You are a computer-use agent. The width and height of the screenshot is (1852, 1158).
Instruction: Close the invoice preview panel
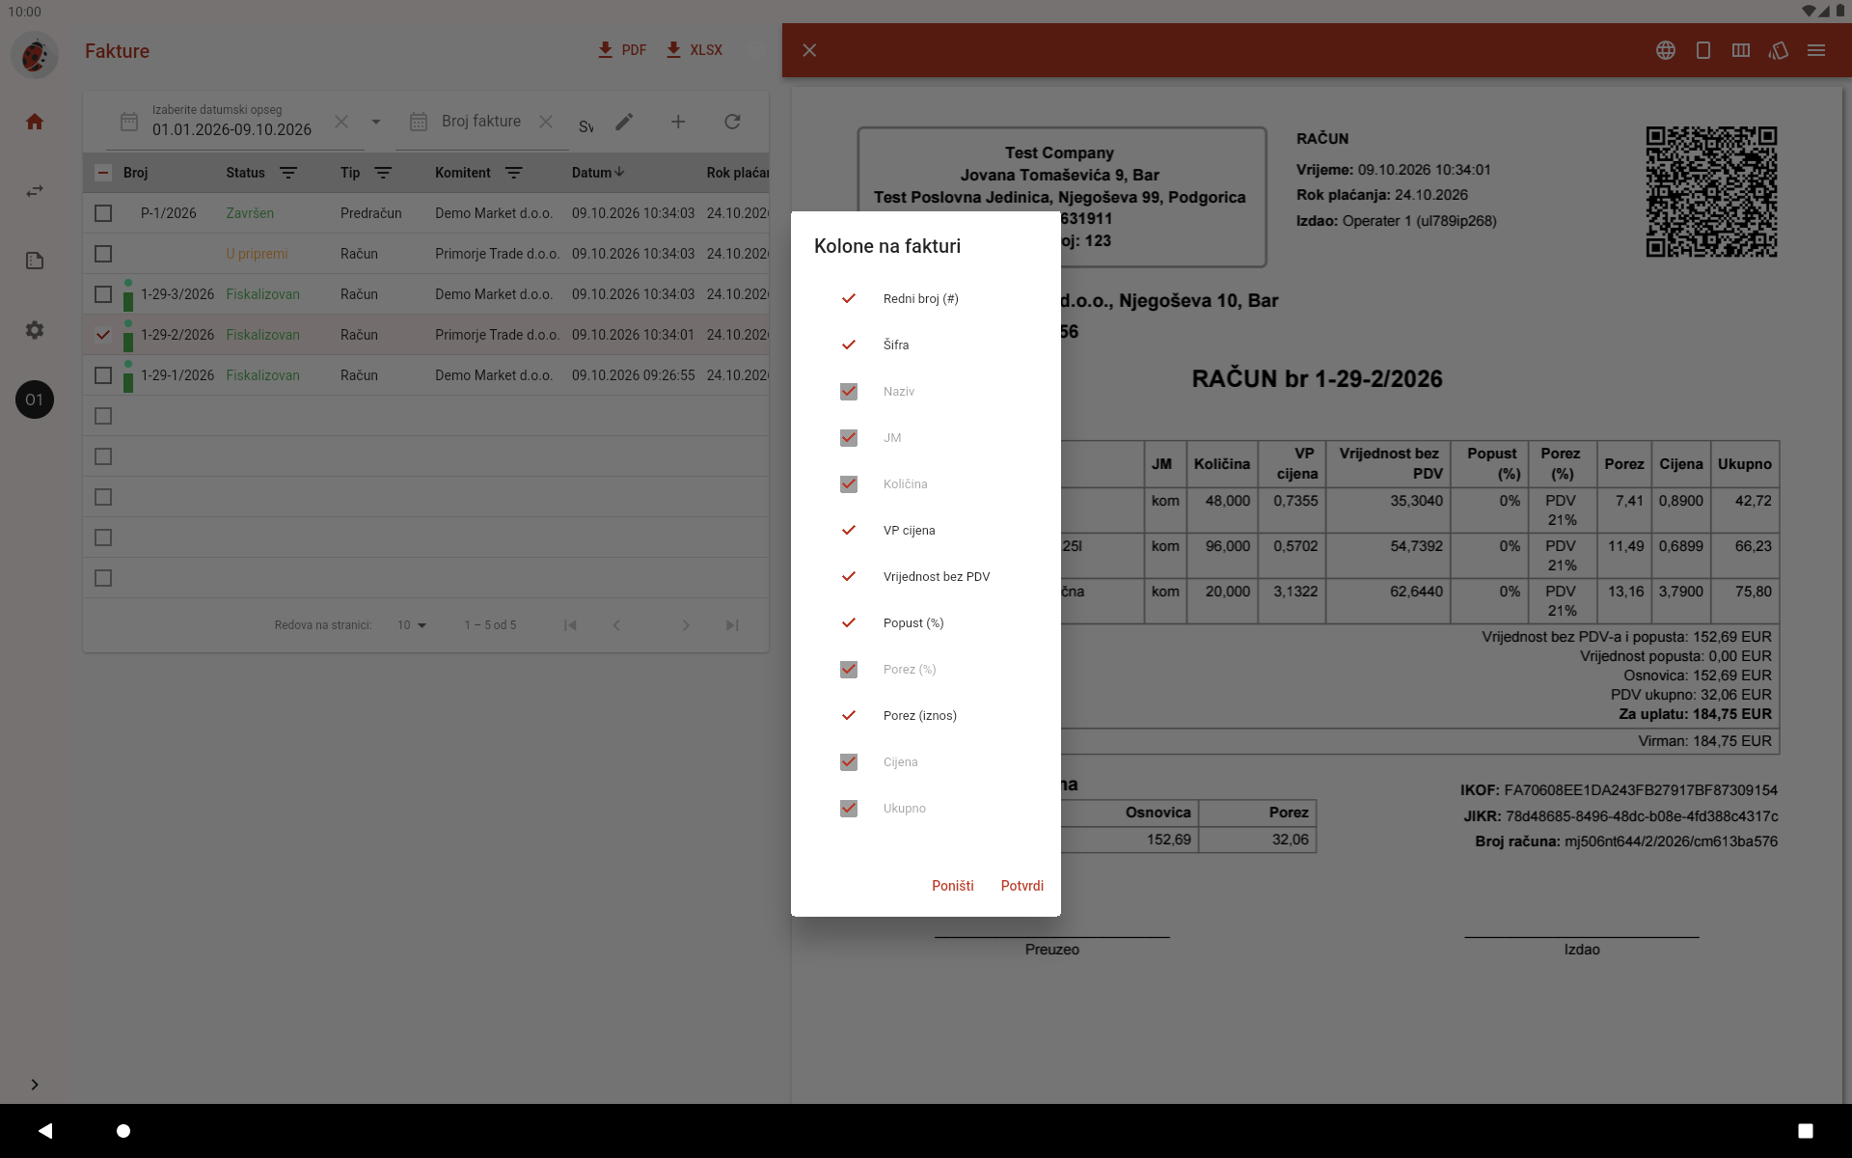pos(809,50)
